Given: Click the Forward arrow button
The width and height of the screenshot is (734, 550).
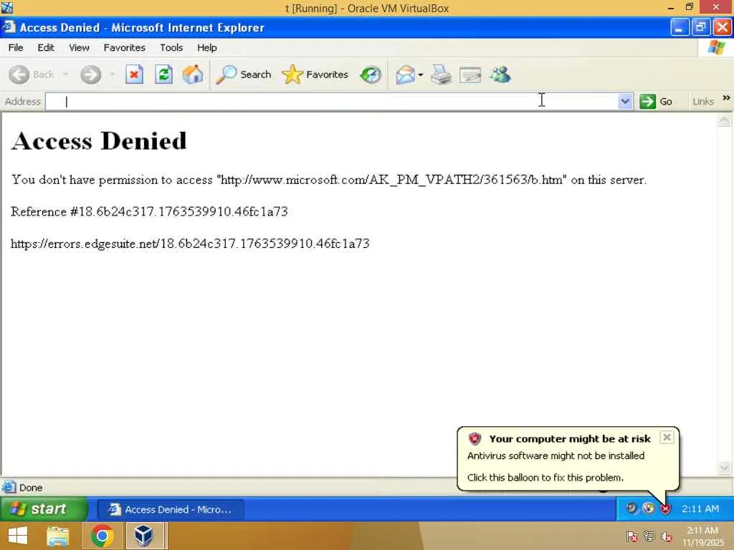Looking at the screenshot, I should click(90, 74).
